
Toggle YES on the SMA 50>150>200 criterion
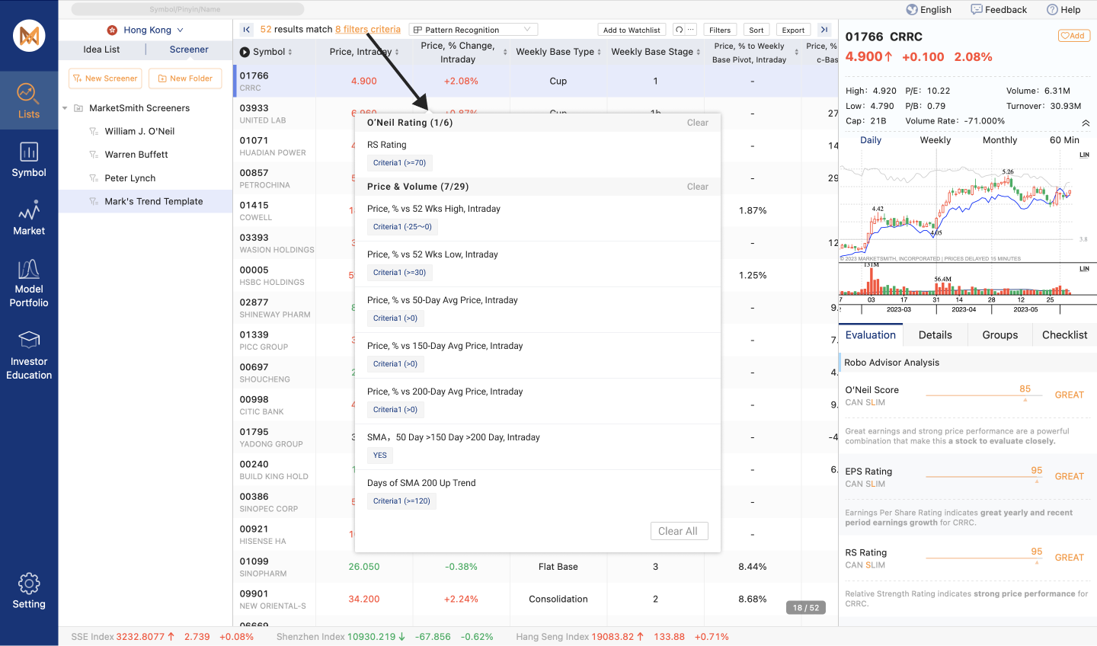point(379,455)
